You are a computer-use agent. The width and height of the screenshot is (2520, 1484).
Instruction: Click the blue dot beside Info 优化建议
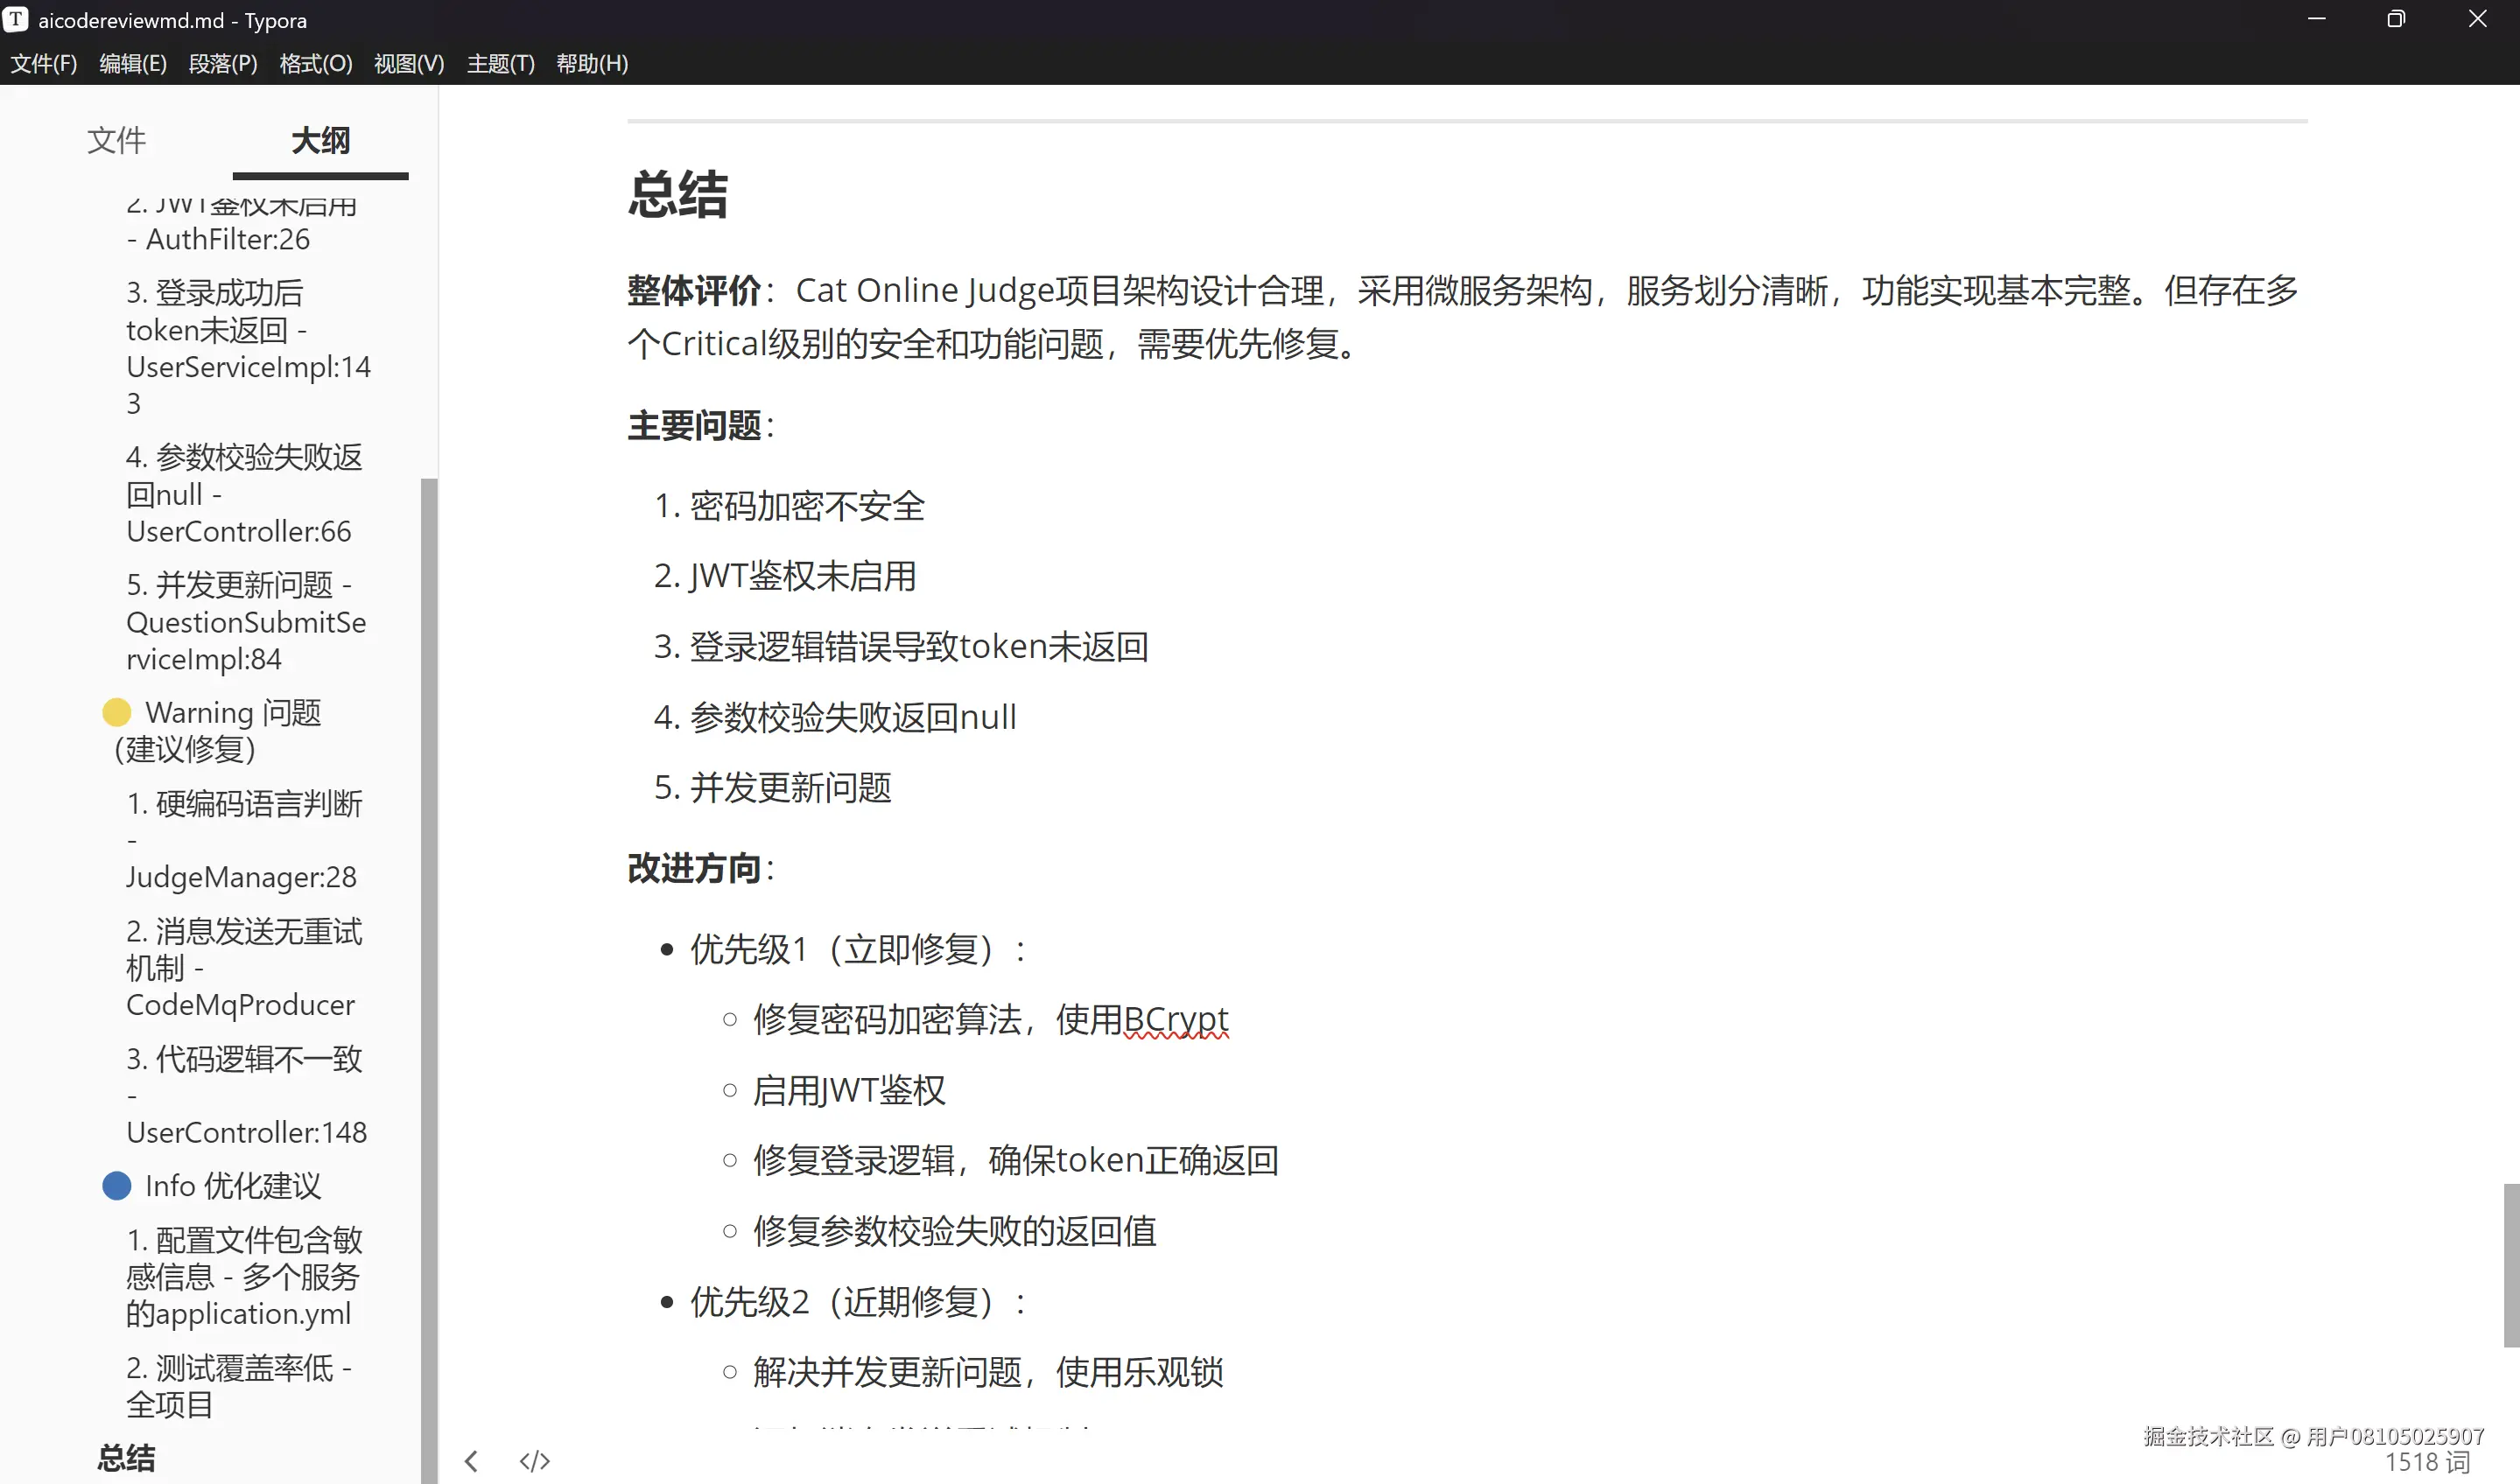pos(117,1186)
